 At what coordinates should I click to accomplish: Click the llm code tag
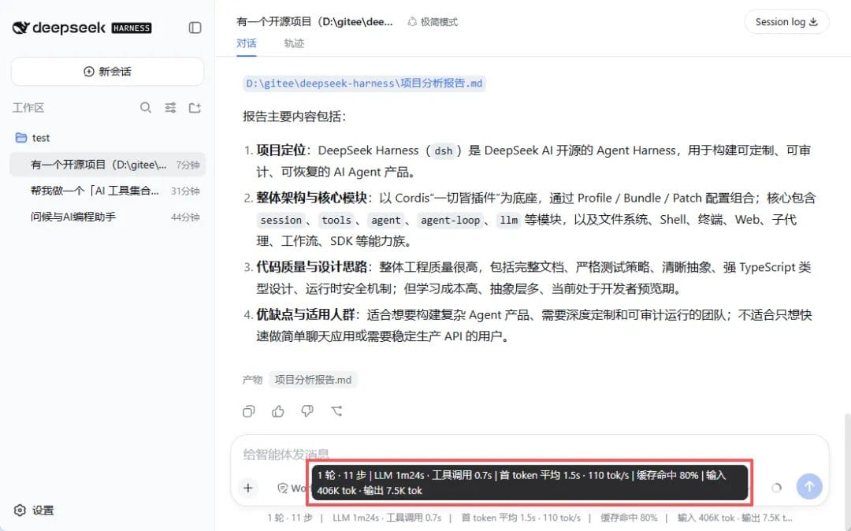[x=508, y=221]
